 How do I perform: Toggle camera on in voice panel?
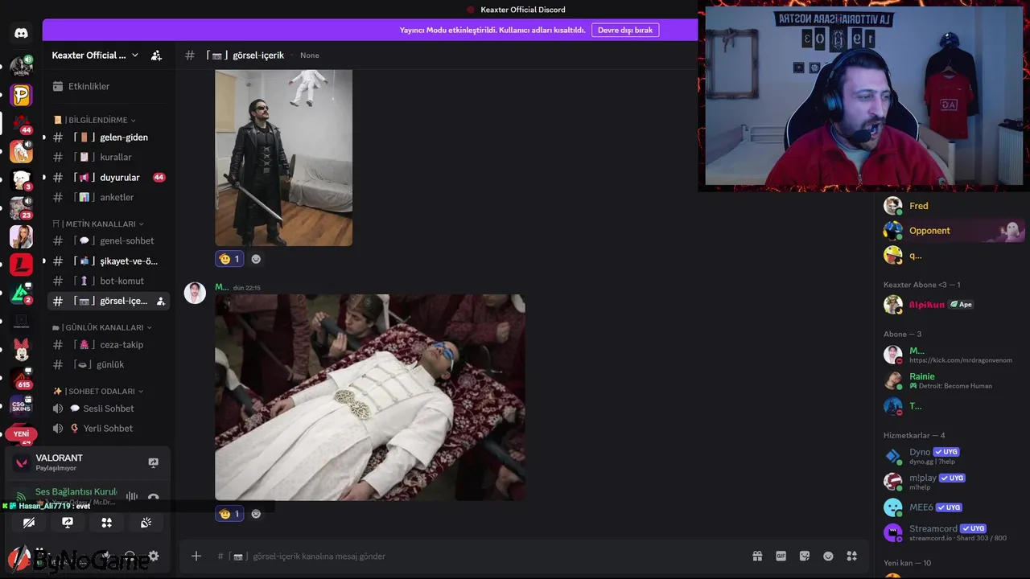coord(29,523)
